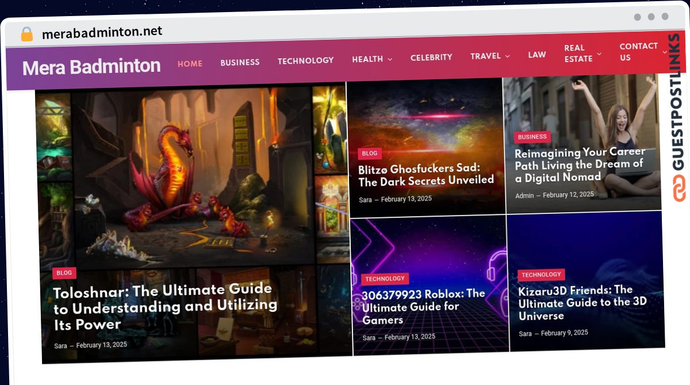Open the Contact Us menu item
The width and height of the screenshot is (690, 385).
pos(638,52)
